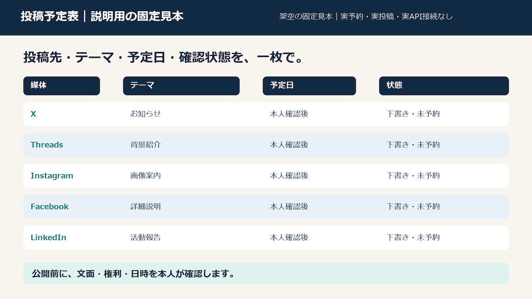Viewport: 532px width, 299px height.
Task: Click 下書き・未予約 in the Instagram row
Action: 413,176
